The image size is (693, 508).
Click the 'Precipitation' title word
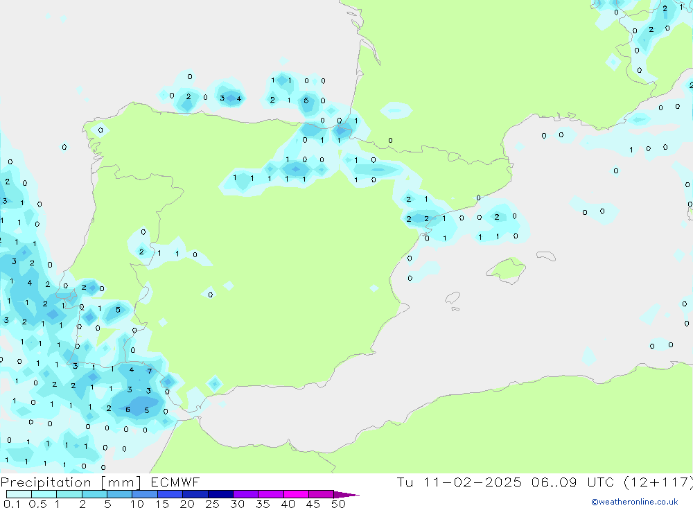point(46,482)
